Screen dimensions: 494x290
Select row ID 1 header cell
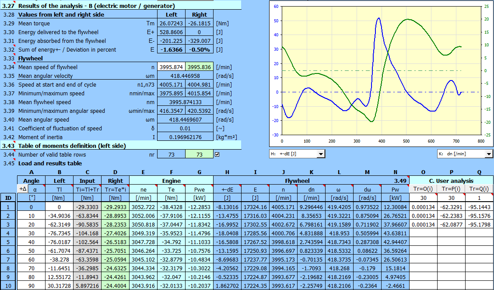point(8,206)
